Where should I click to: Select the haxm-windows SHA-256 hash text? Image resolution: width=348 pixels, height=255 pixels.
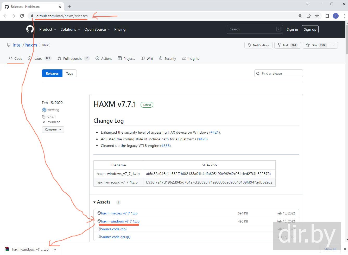[208, 174]
